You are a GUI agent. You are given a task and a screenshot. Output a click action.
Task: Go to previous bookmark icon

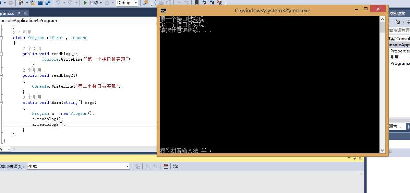point(204,3)
